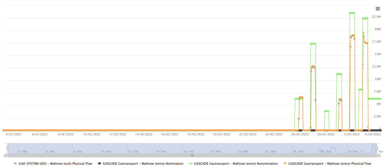Click the 10/02/2022 x-axis label
The width and height of the screenshot is (384, 167).
click(92, 134)
